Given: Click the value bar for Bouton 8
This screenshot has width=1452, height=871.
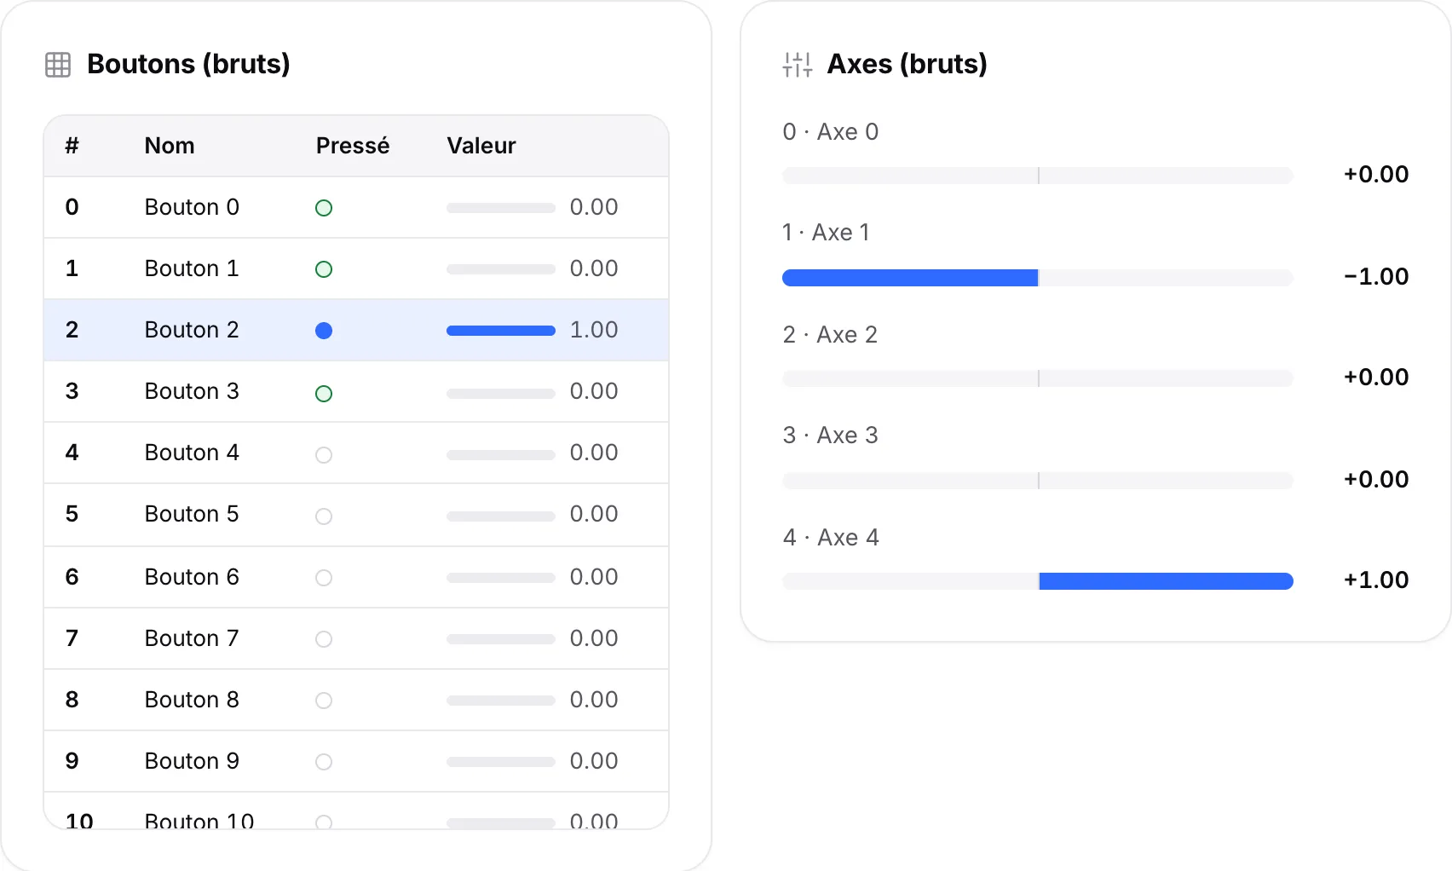Looking at the screenshot, I should point(501,701).
